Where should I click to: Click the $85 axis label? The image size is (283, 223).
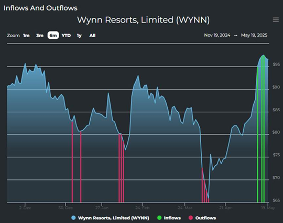276,110
